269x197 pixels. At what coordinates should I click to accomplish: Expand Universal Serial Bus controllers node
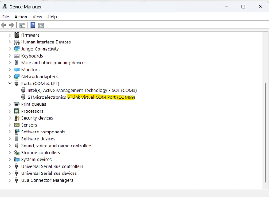tap(10, 166)
